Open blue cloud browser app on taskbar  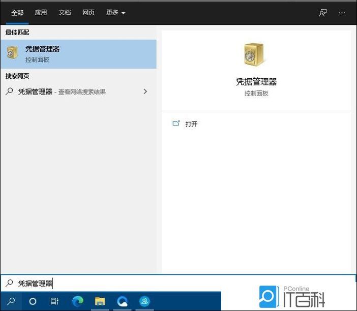click(122, 301)
